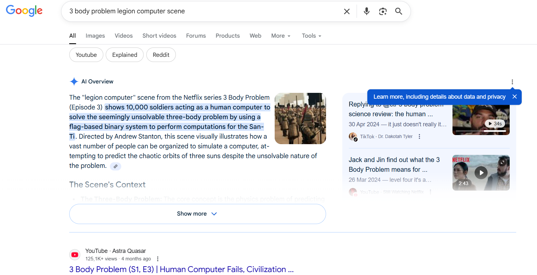Open AI Overview three-dot options menu
Image resolution: width=537 pixels, height=275 pixels.
pos(512,82)
